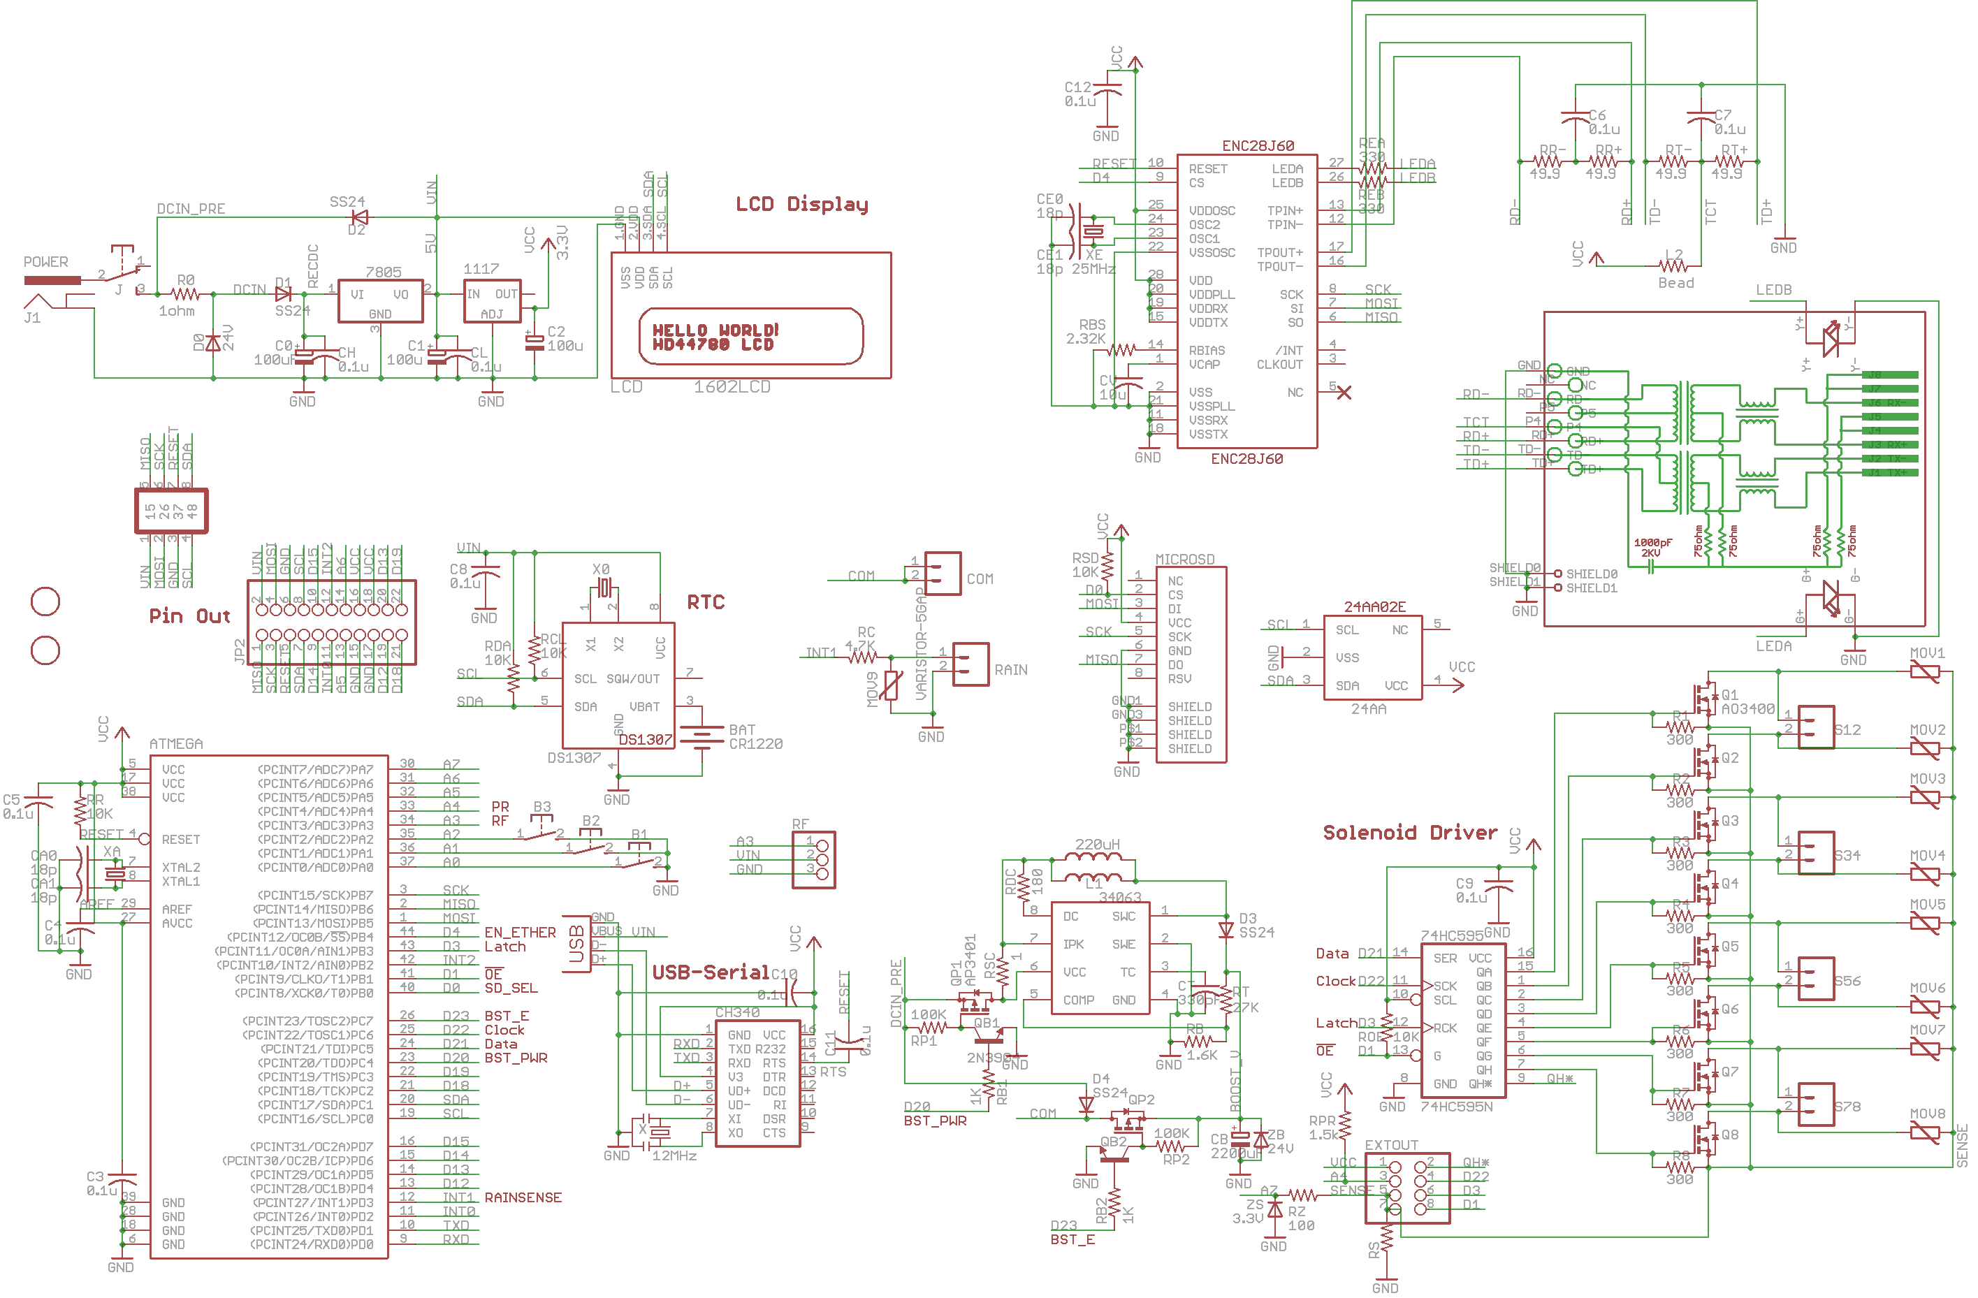Select the SS24 diode D2 symbol
The width and height of the screenshot is (1978, 1298).
pos(360,218)
